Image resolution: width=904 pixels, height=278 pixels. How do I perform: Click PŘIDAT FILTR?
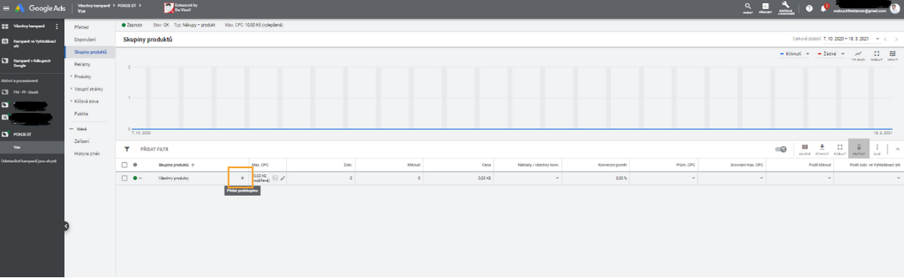pos(154,149)
